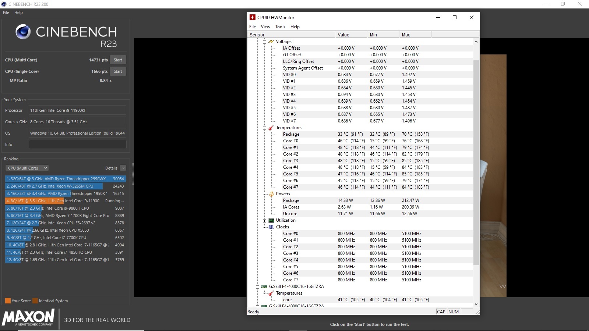This screenshot has height=331, width=589.
Task: Open the File menu in Cinebench
Action: click(x=6, y=13)
